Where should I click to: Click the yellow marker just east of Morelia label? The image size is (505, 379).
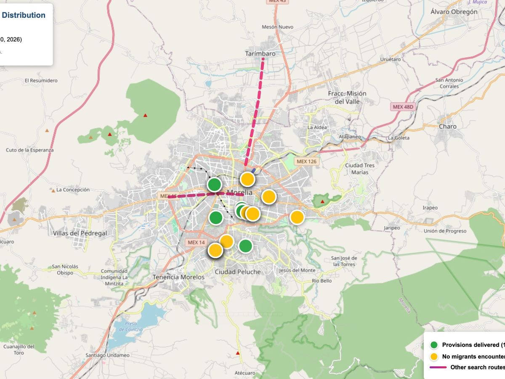tap(268, 197)
